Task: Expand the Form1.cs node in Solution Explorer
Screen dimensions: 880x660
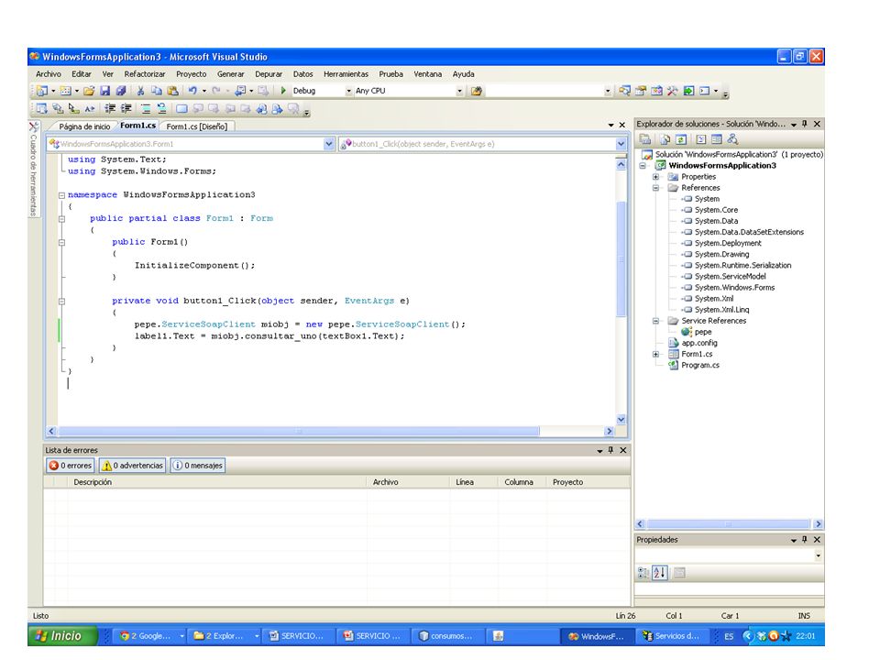Action: pos(655,354)
